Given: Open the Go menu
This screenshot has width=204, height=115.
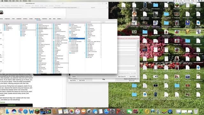Looking at the screenshot, I should coord(20,1).
